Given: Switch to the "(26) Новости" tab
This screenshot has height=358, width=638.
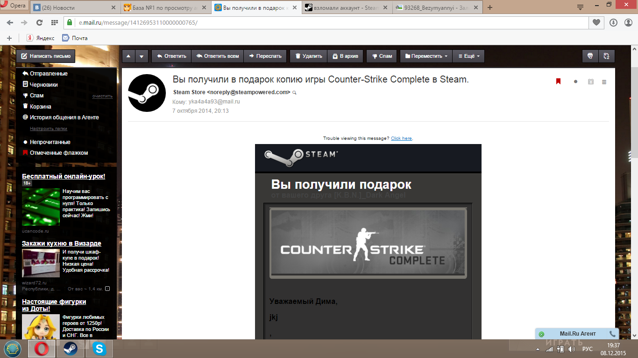Looking at the screenshot, I should pyautogui.click(x=75, y=8).
